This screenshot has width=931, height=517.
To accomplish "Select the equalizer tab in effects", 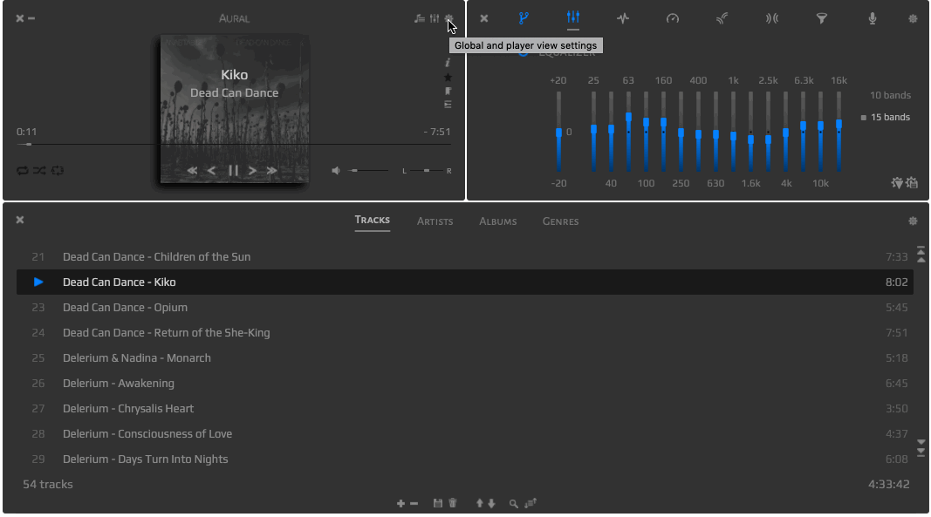I will 573,17.
